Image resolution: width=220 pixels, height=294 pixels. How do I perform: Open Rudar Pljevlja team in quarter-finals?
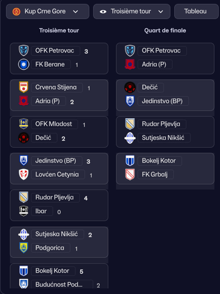(161, 124)
